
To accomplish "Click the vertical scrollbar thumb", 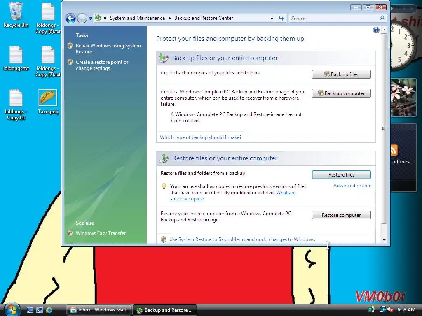I will pos(384,128).
